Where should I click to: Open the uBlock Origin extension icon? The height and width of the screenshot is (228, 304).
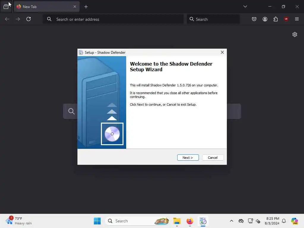click(x=286, y=19)
